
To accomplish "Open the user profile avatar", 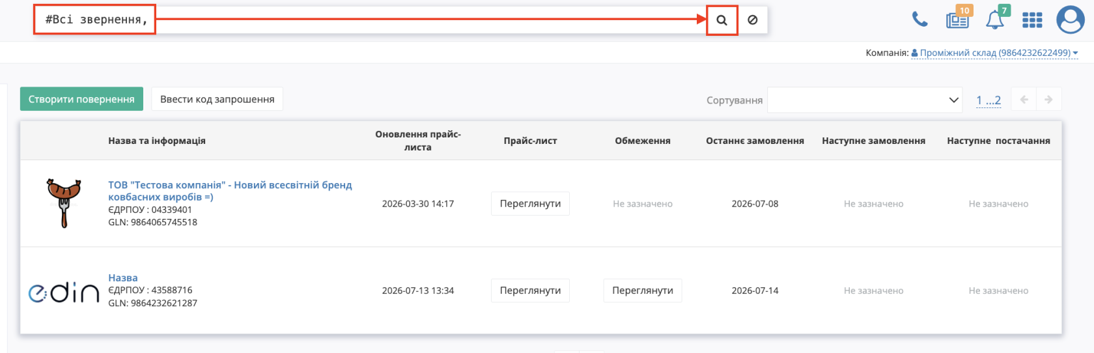I will click(x=1070, y=20).
